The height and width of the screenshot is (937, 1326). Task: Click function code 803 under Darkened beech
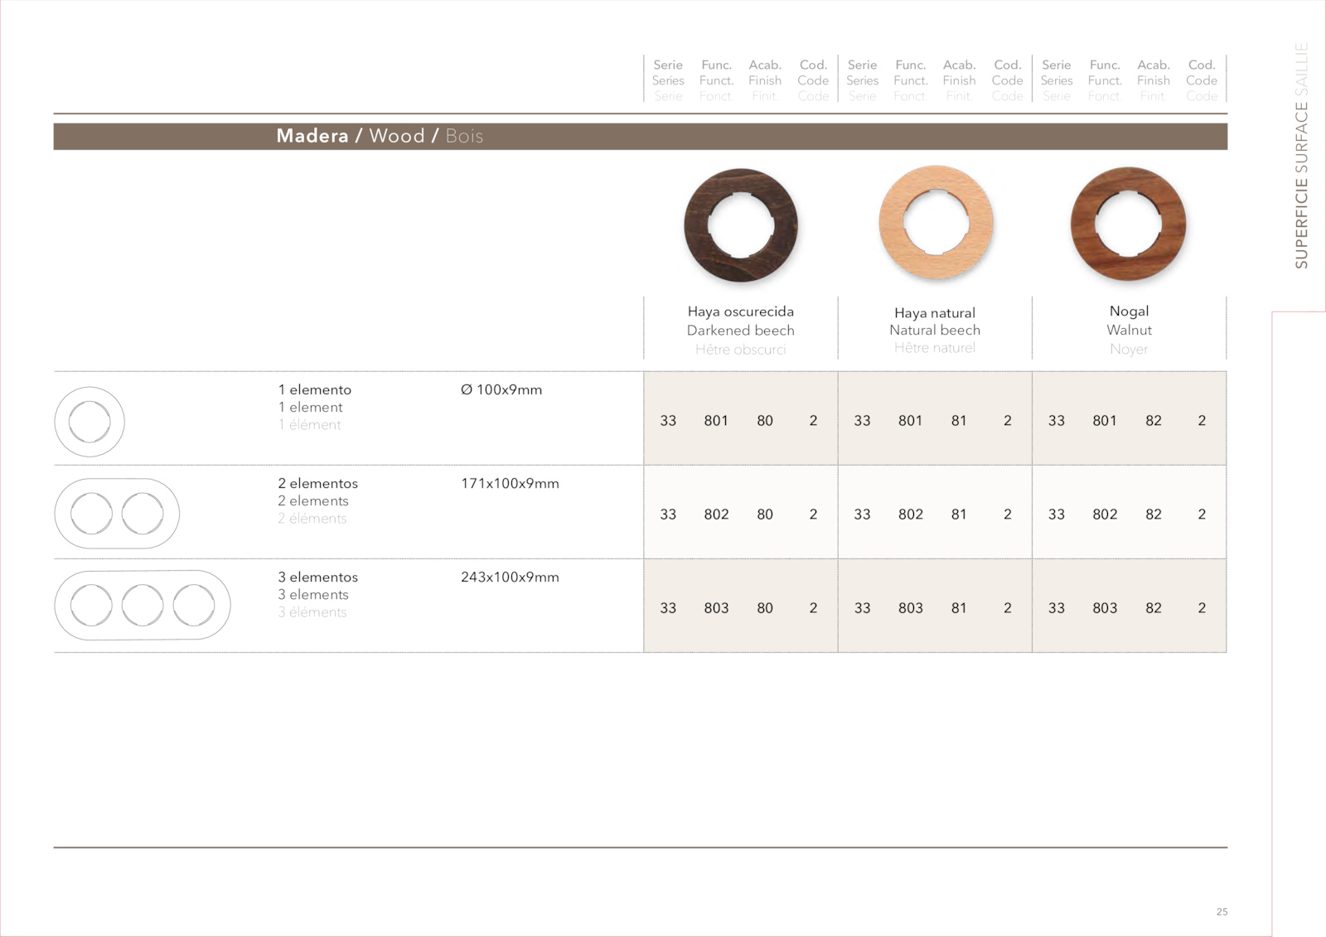tap(716, 608)
